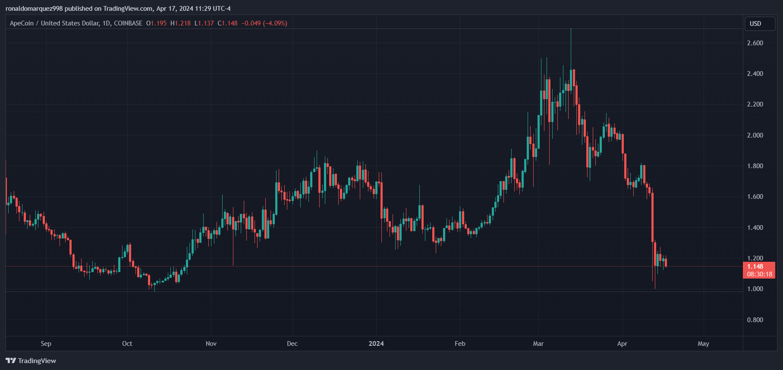The image size is (783, 370).
Task: Click the open value O1.195
Action: [156, 23]
